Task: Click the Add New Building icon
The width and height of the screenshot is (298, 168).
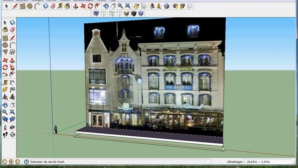Action: (x=152, y=6)
